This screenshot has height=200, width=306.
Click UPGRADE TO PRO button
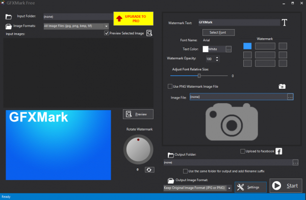(x=134, y=18)
